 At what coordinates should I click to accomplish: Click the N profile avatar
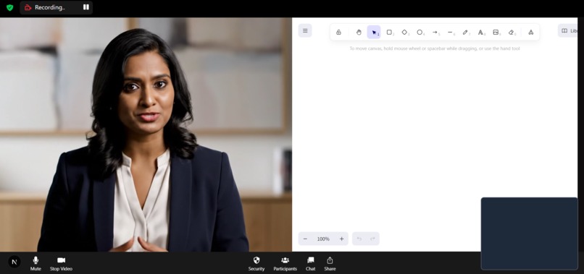pyautogui.click(x=14, y=262)
